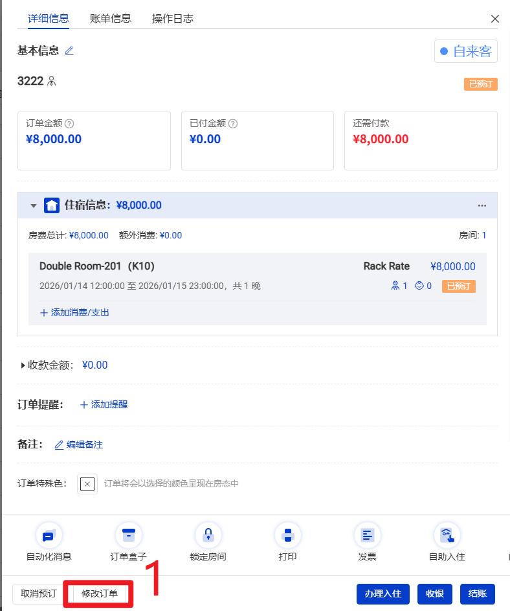Click the 自来客 source tag
510x611 pixels.
(465, 51)
